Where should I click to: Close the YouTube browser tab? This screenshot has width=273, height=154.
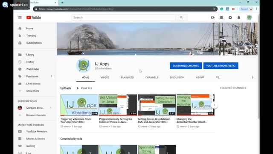55,3
